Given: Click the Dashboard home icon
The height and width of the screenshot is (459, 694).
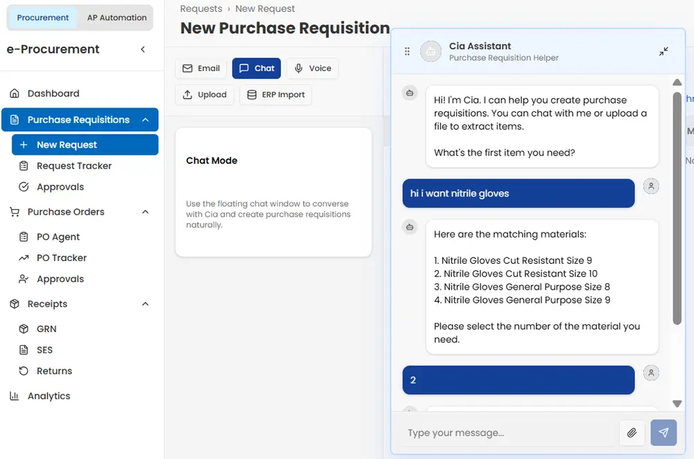Looking at the screenshot, I should coord(15,94).
